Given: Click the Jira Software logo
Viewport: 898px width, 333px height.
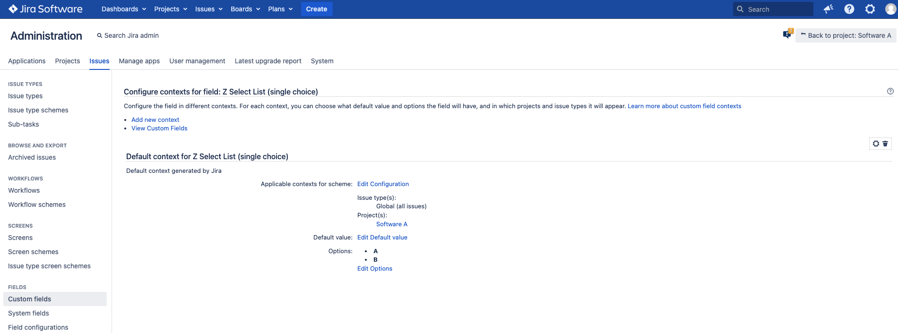Looking at the screenshot, I should pos(45,9).
